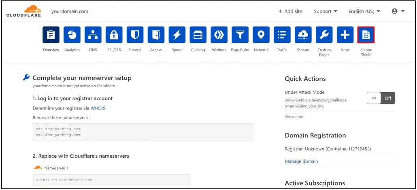This screenshot has height=190, width=417.
Task: Open the Scrape Shield document icon
Action: (366, 35)
